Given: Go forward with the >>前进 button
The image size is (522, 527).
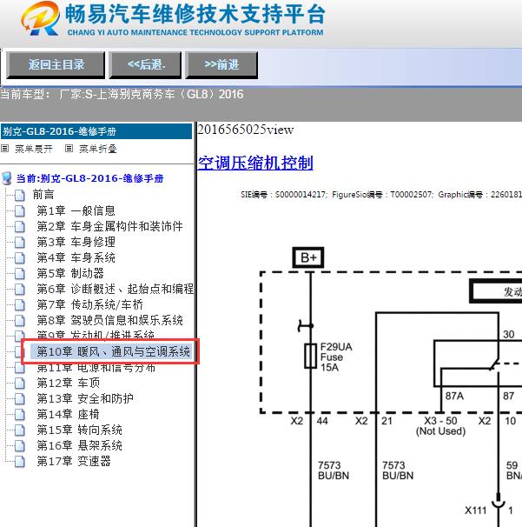Looking at the screenshot, I should [221, 64].
